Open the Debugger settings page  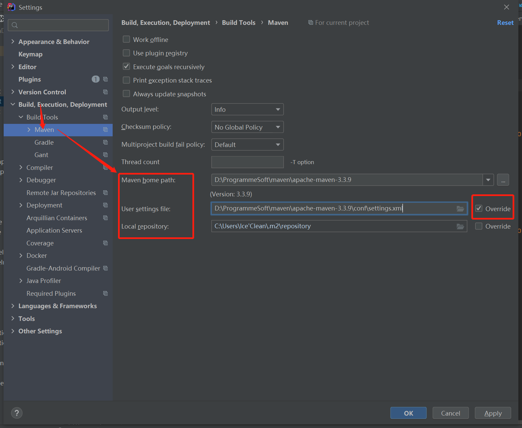41,180
